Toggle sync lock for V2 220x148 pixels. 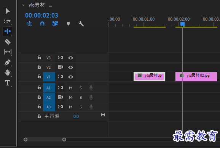61,67
